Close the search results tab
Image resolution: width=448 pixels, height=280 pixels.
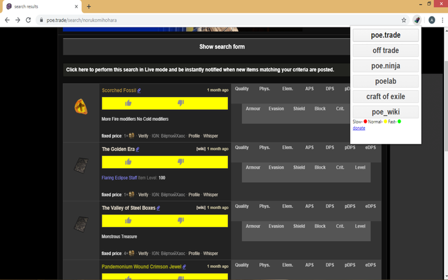pyautogui.click(x=76, y=6)
